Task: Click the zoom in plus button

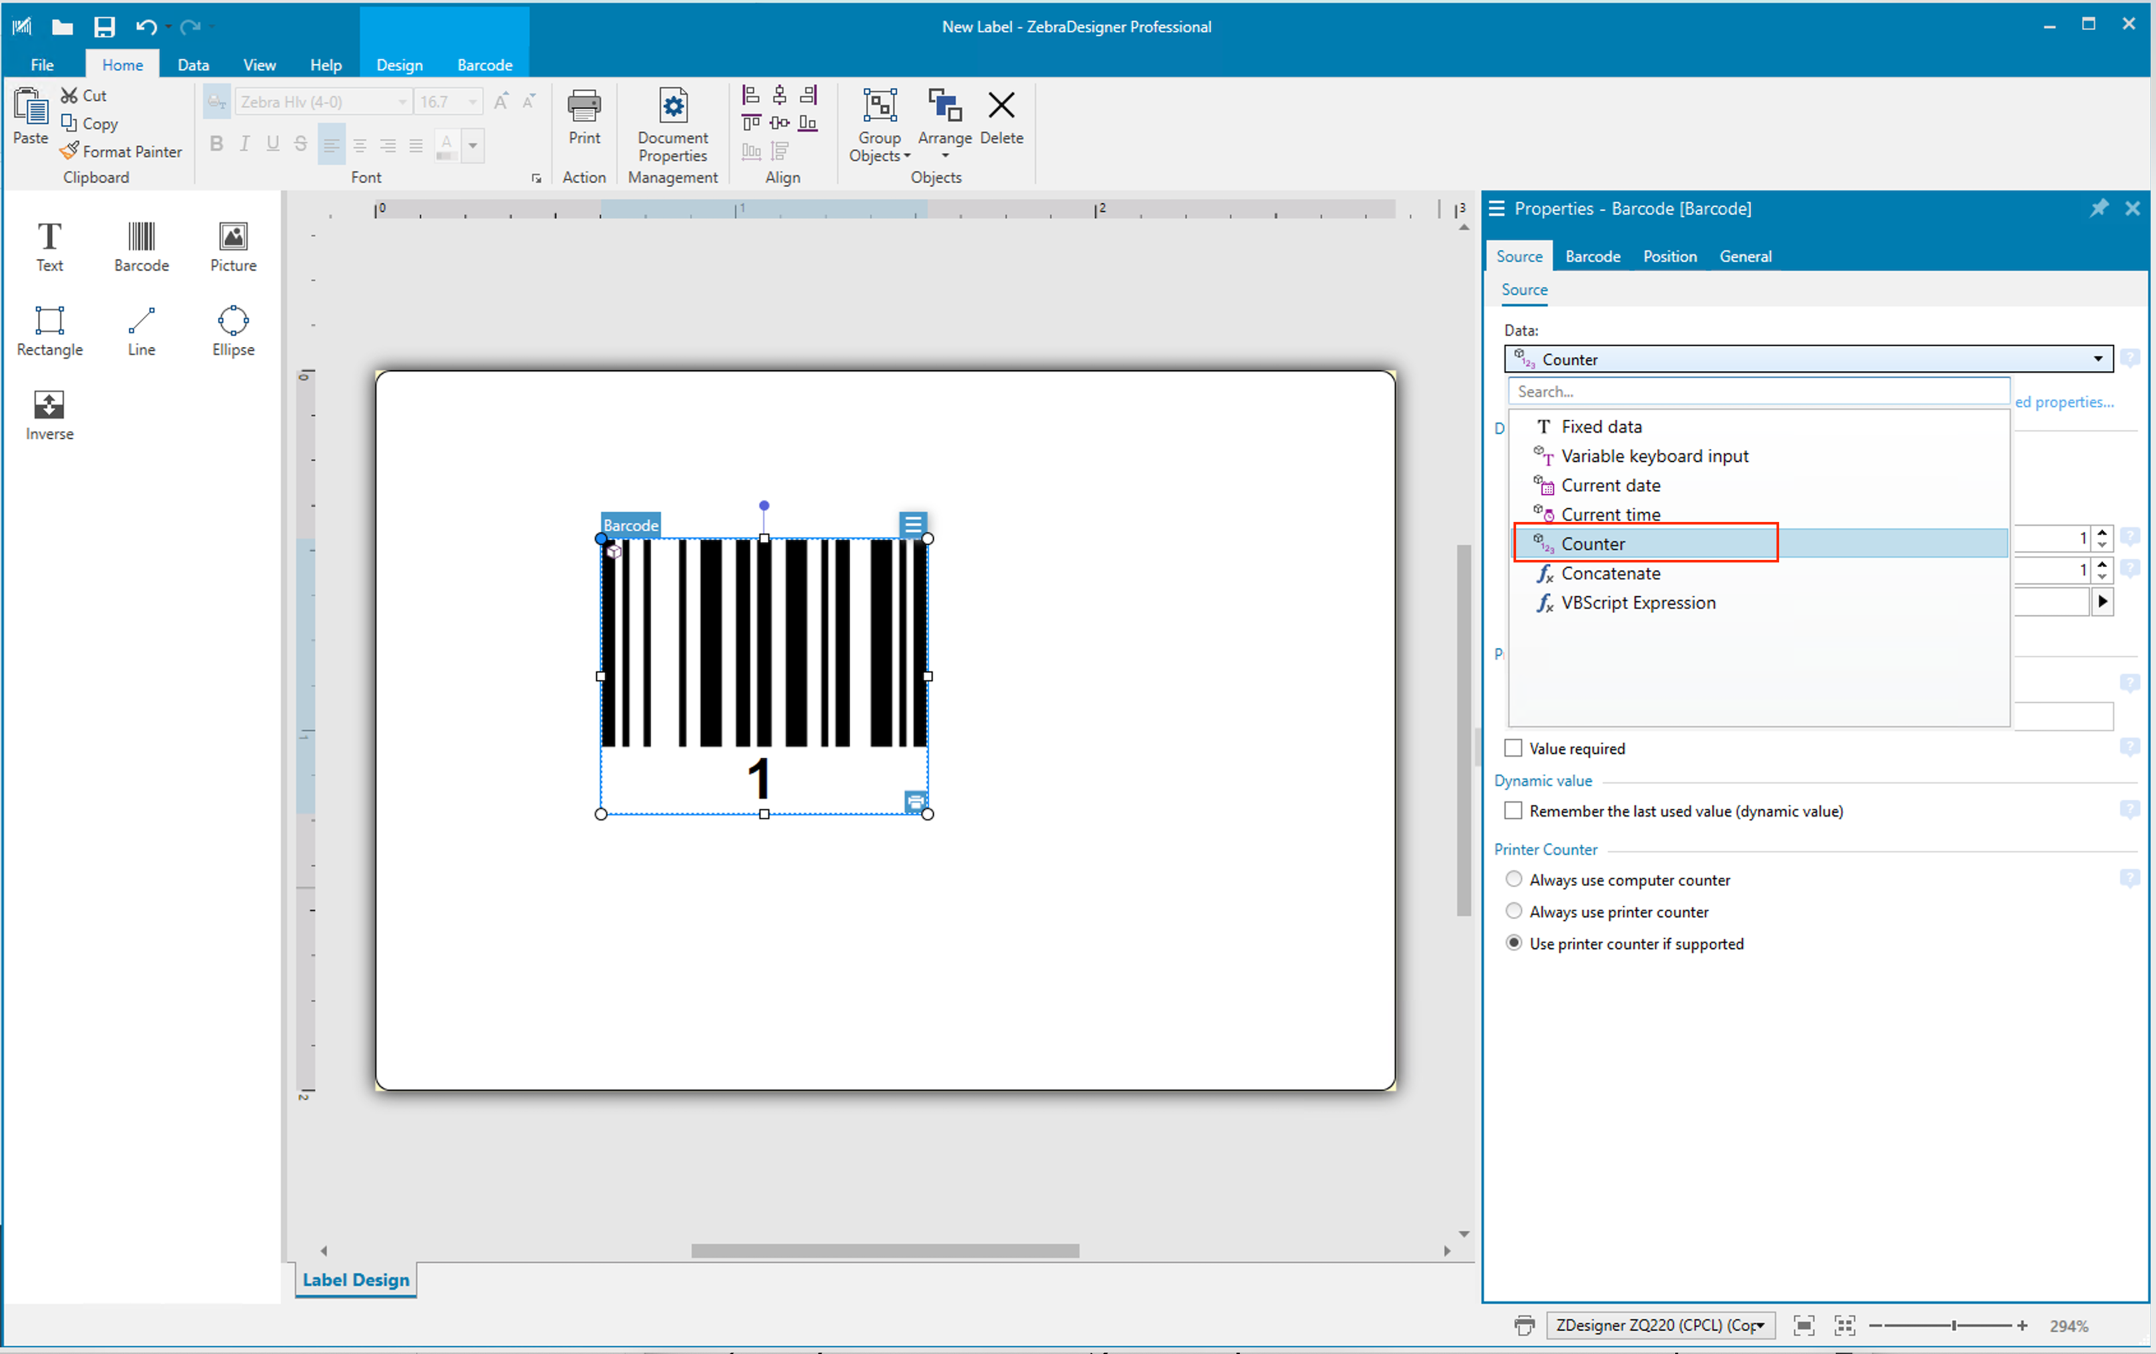Action: (2021, 1325)
